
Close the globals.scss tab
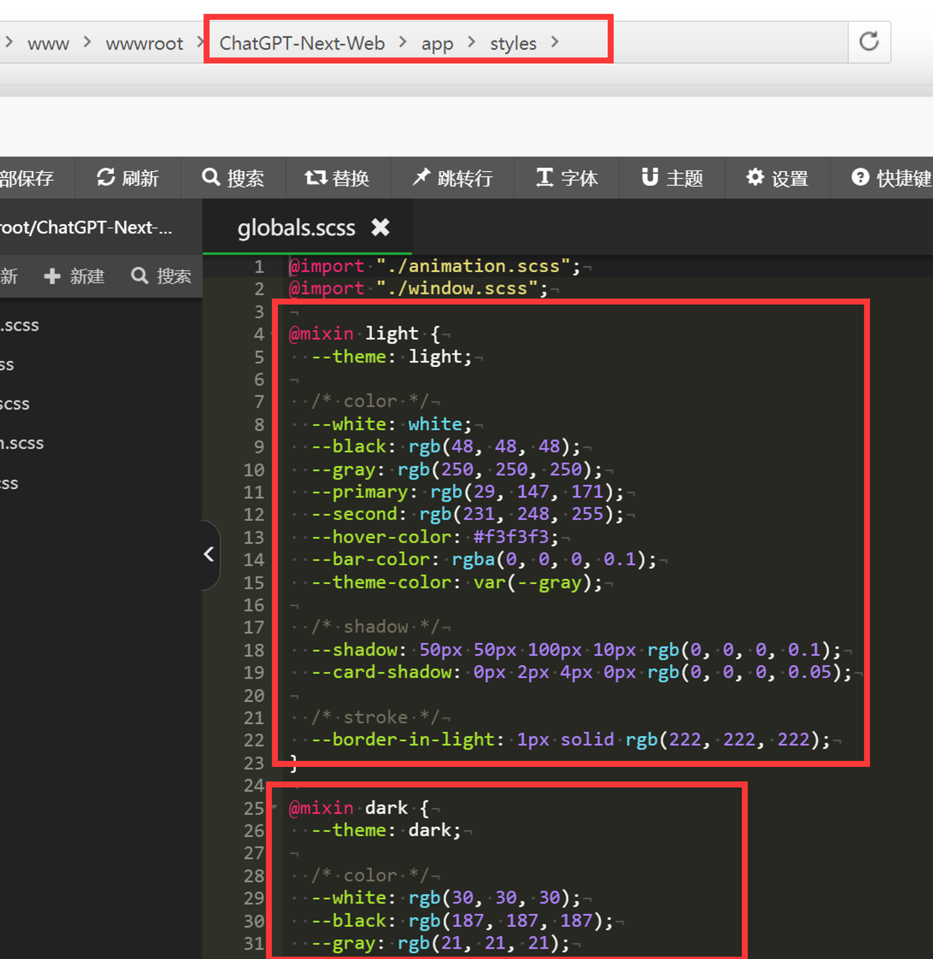click(380, 227)
